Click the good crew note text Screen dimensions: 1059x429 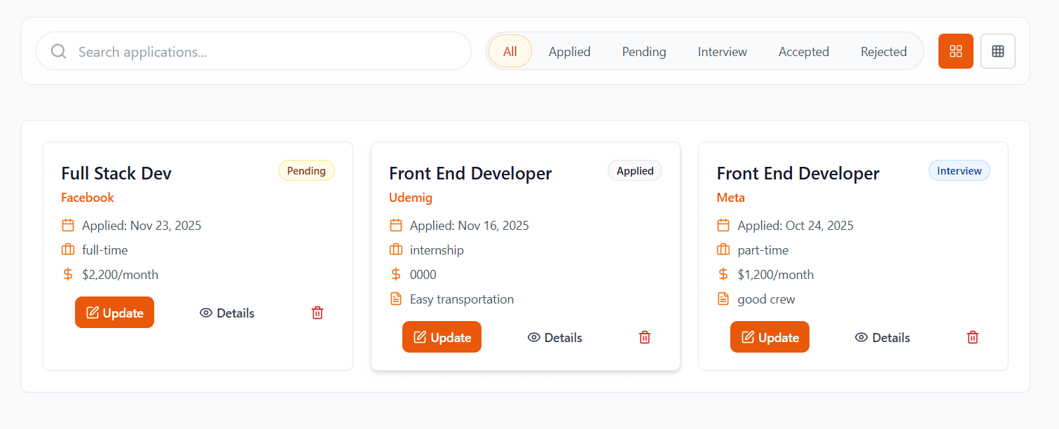click(767, 299)
